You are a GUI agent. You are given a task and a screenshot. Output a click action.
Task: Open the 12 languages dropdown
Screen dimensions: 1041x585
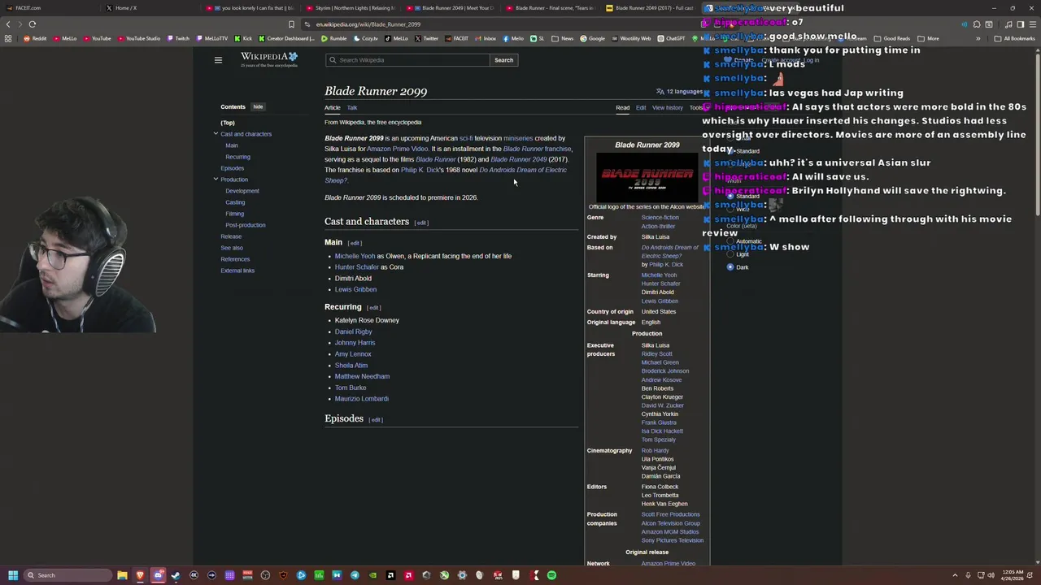coord(679,92)
